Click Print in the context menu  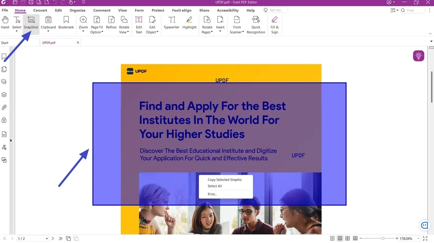[212, 194]
